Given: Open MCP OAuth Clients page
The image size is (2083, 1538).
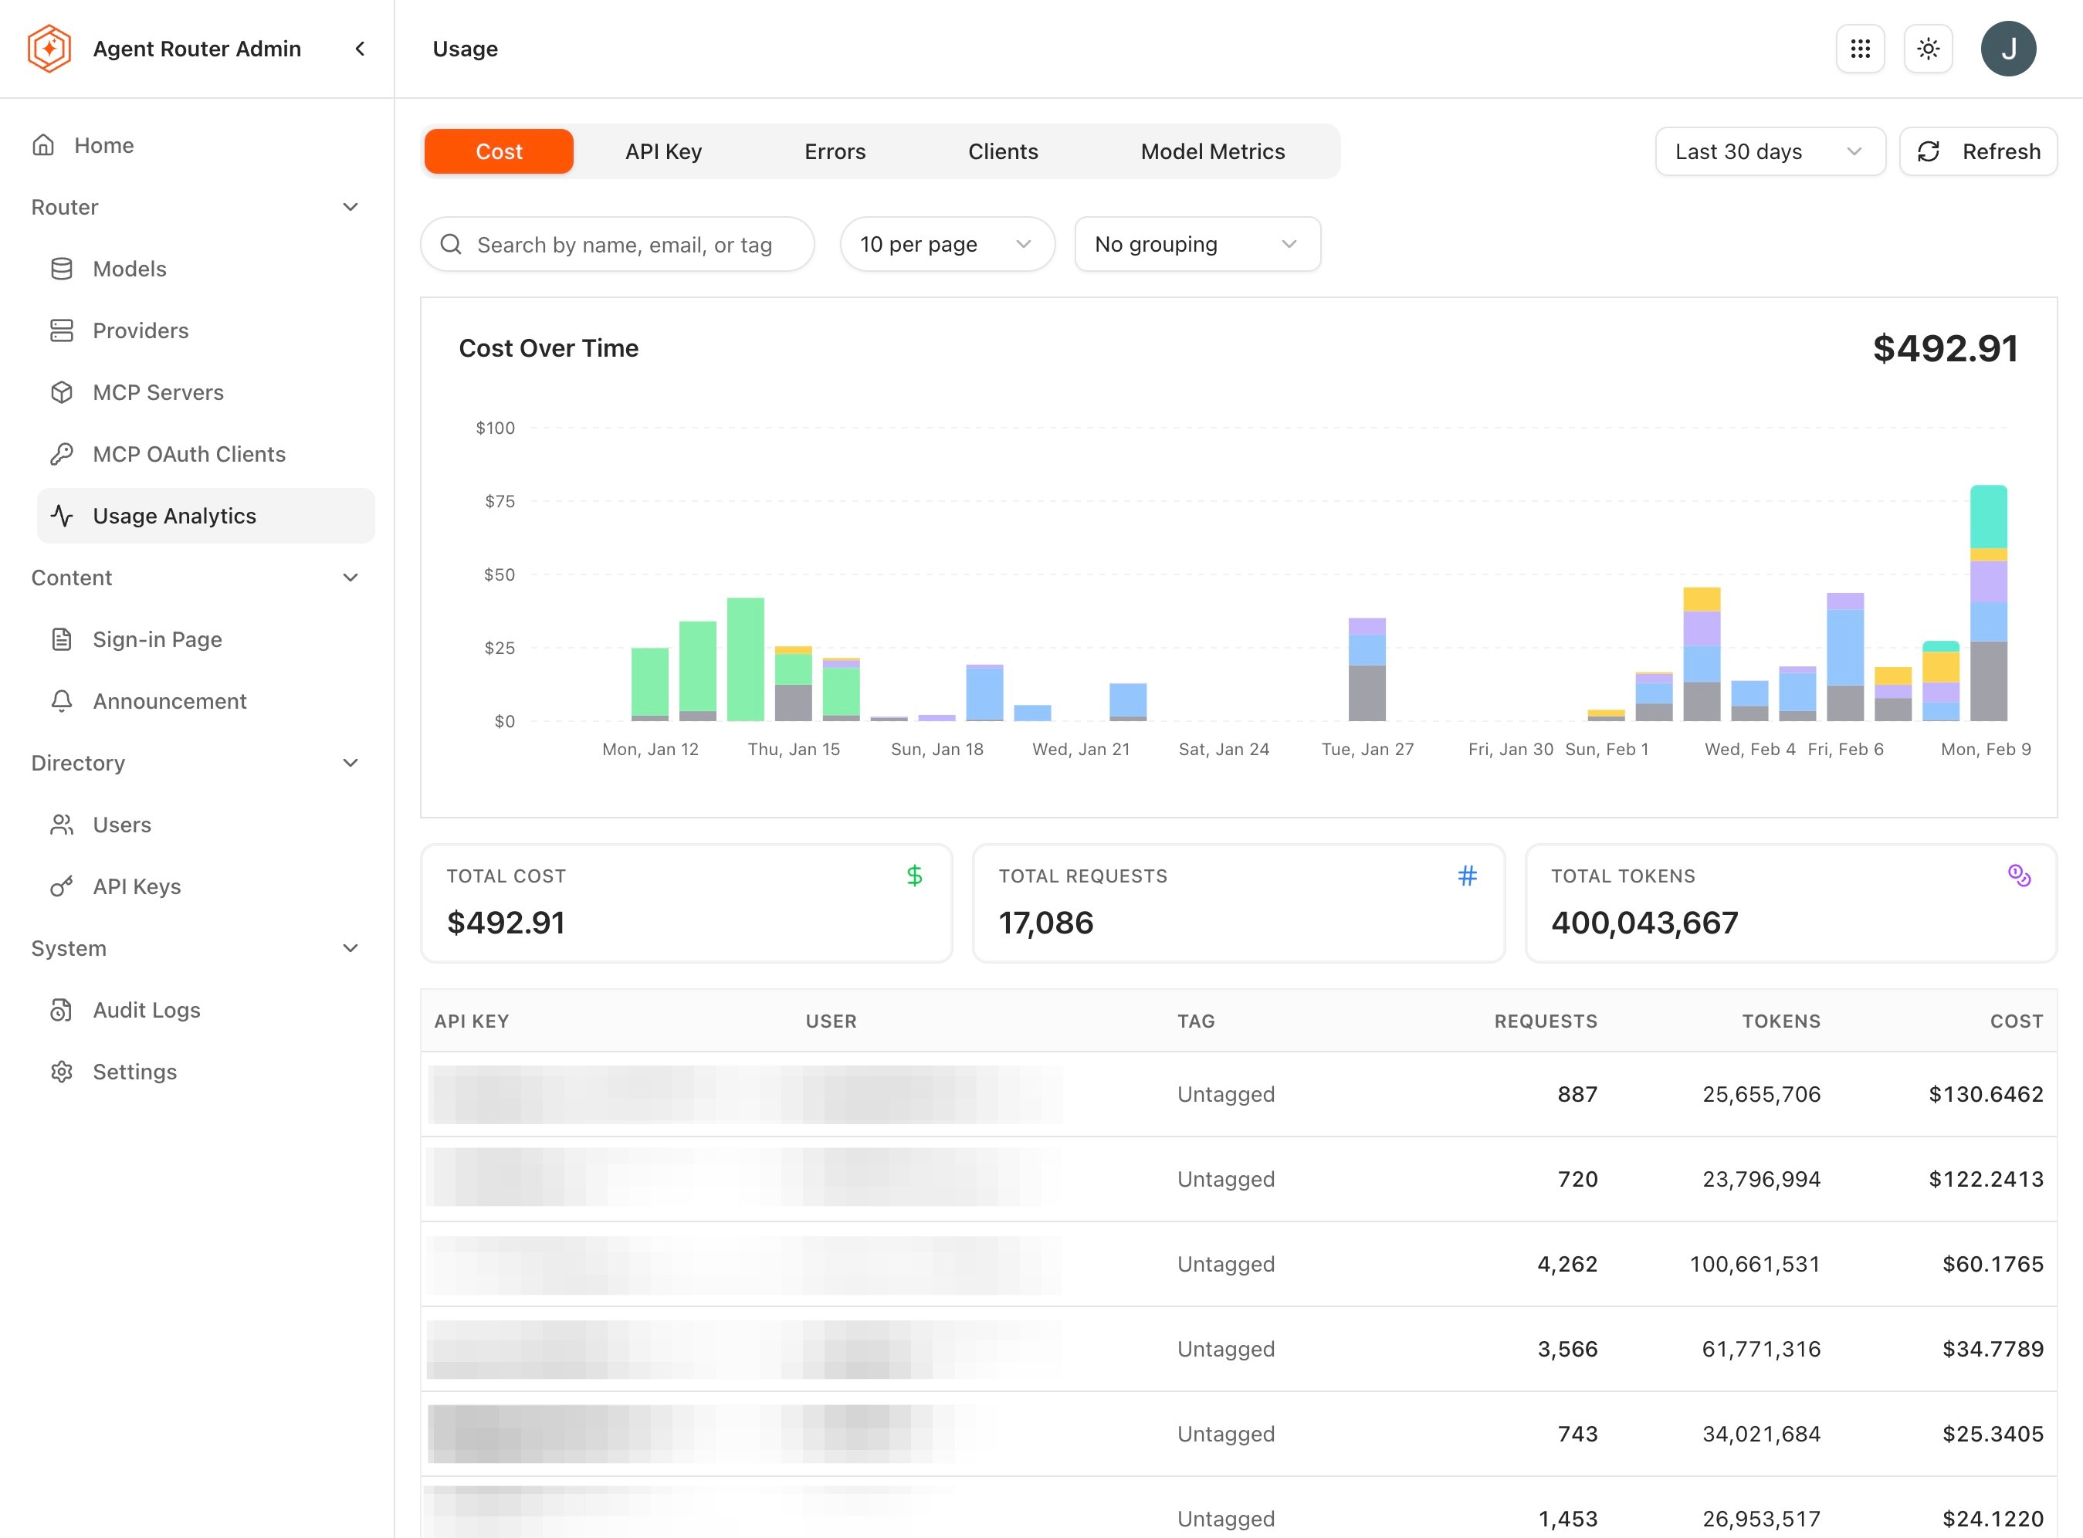Looking at the screenshot, I should [x=189, y=454].
